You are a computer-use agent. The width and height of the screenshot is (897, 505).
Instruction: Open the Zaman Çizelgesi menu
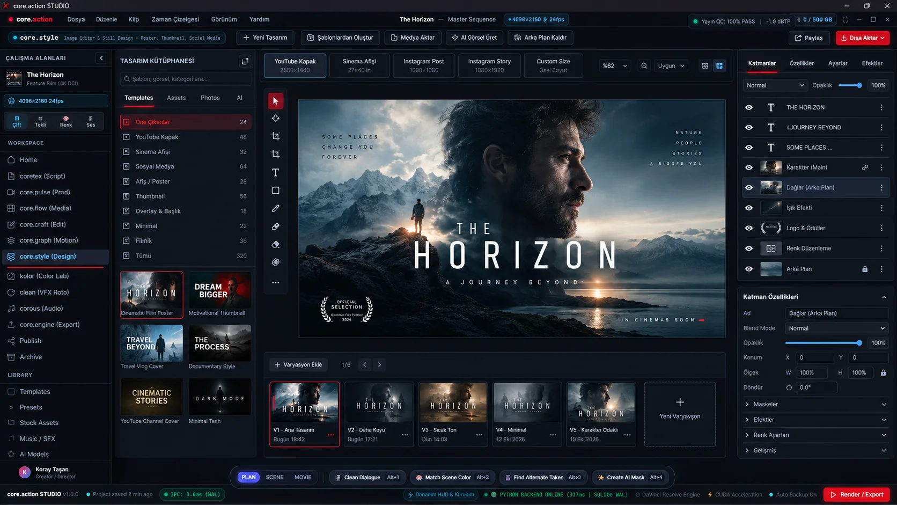pyautogui.click(x=175, y=19)
